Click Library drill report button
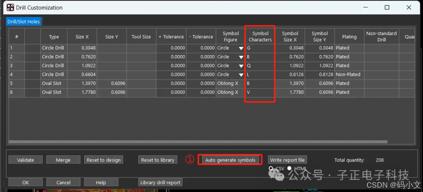 [x=160, y=182]
